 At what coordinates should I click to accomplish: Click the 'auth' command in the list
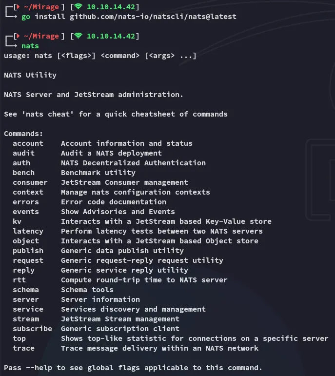[21, 163]
